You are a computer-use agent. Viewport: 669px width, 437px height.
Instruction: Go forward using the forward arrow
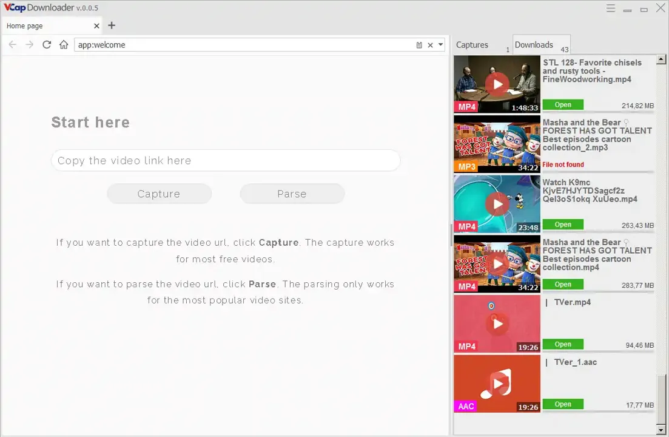pyautogui.click(x=30, y=44)
